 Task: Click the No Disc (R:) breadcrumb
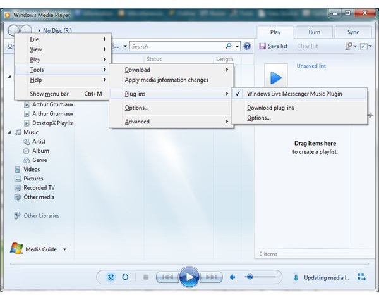point(57,31)
